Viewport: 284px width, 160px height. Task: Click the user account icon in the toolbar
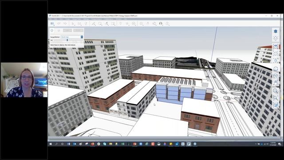click(x=161, y=24)
